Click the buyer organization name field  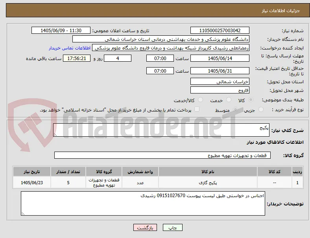[x=161, y=39]
